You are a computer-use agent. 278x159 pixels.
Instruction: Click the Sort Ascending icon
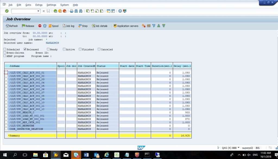click(x=159, y=26)
